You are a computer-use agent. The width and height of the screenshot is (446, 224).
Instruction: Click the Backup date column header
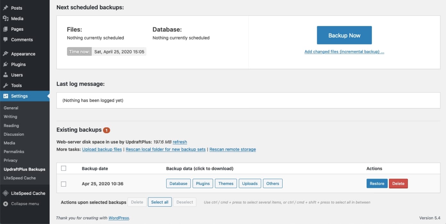point(95,168)
